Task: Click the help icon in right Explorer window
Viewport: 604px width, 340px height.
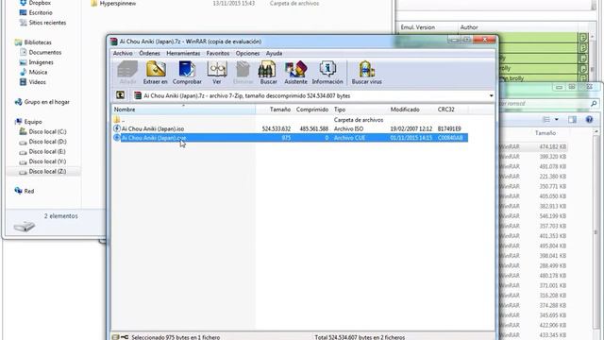Action: (x=589, y=120)
